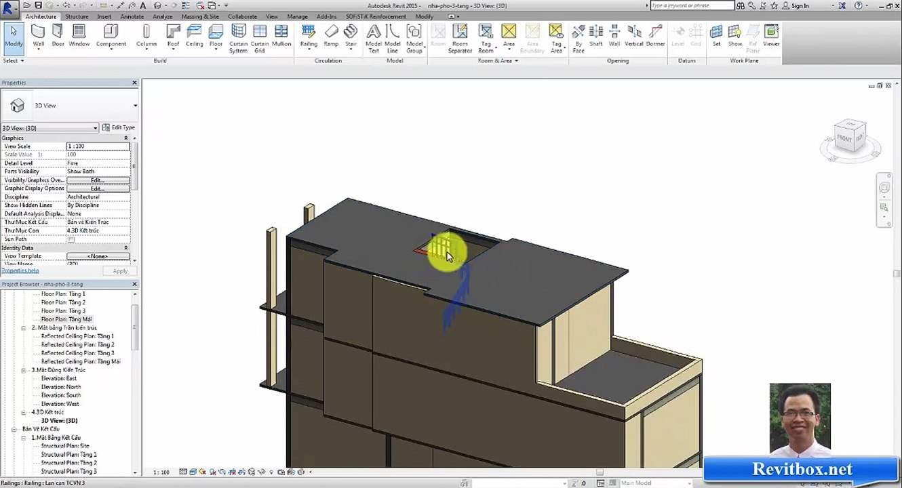Click the View Template None button

(98, 256)
